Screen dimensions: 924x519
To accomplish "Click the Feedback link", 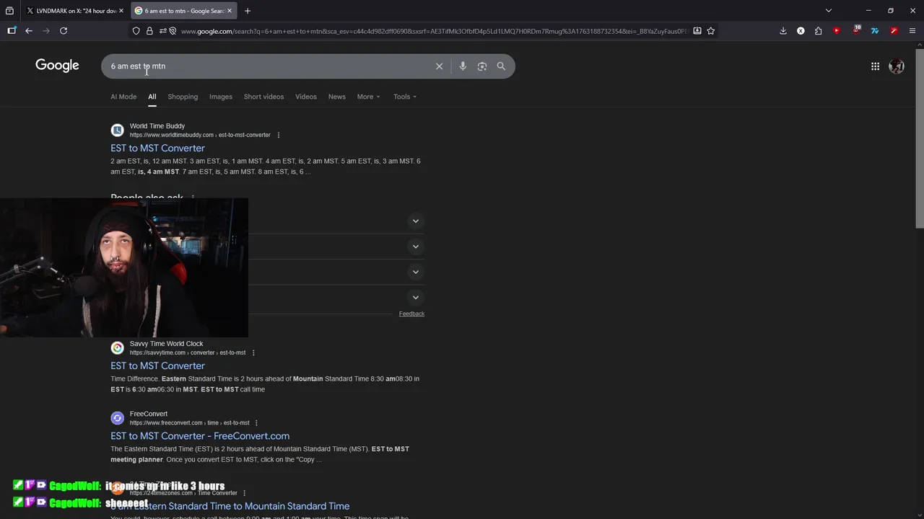I will (x=411, y=314).
